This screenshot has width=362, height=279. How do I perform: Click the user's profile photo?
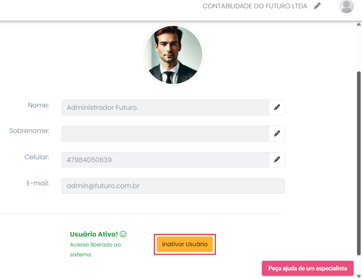173,55
